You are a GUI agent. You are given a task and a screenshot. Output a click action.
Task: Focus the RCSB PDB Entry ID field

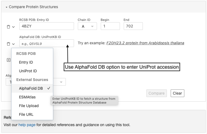pyautogui.click(x=47, y=26)
